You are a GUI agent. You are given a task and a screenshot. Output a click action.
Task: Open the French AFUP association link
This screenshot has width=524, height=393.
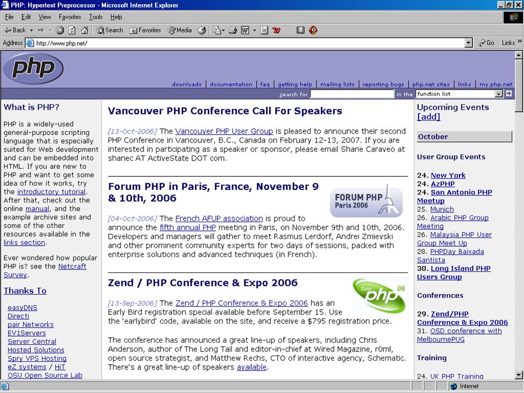coord(219,218)
